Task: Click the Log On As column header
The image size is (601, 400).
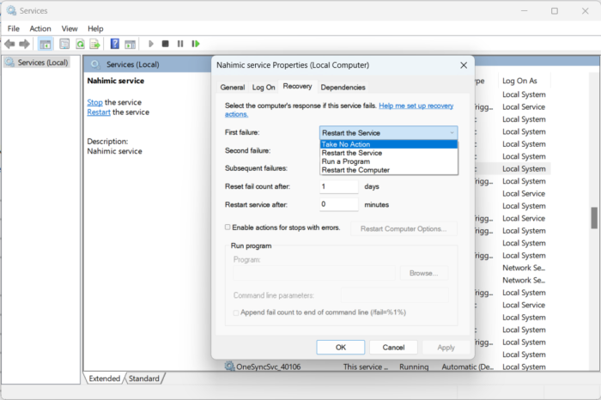Action: [x=519, y=81]
